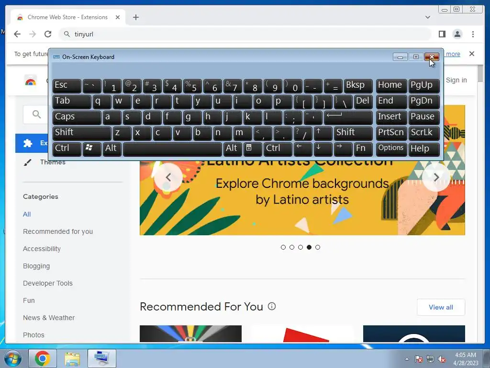The image size is (490, 368).
Task: Choose News & Weather category
Action: tap(49, 318)
